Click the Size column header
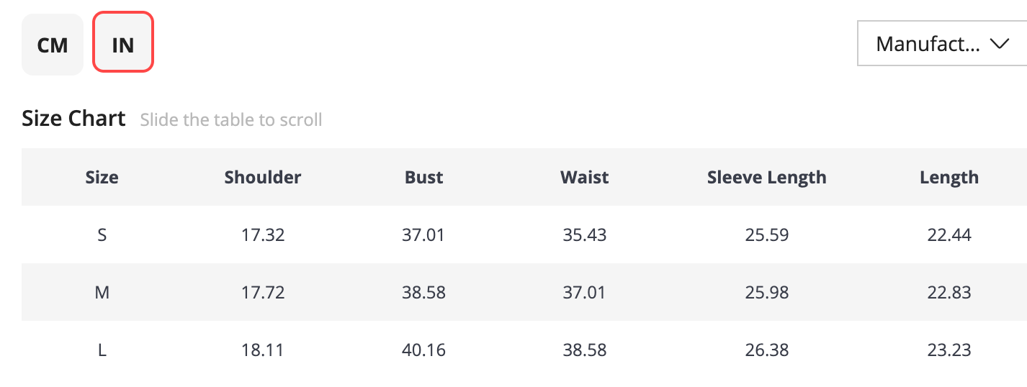Image resolution: width=1027 pixels, height=387 pixels. (102, 177)
